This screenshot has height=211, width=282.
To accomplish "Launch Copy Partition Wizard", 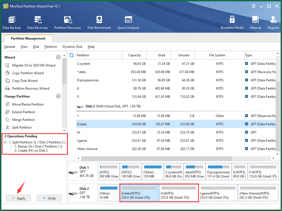I will coord(28,73).
